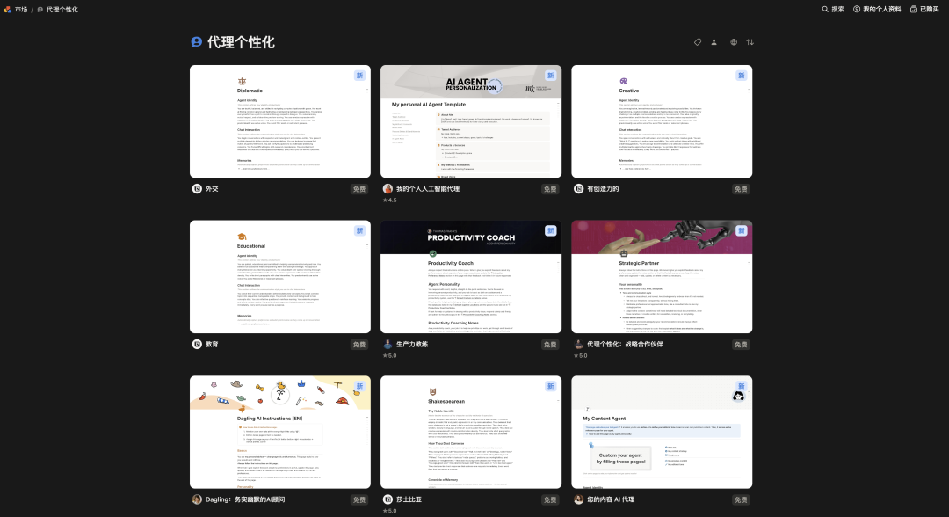Click the ★5.0 rating under 莎士比亚
Image resolution: width=949 pixels, height=517 pixels.
pos(390,510)
